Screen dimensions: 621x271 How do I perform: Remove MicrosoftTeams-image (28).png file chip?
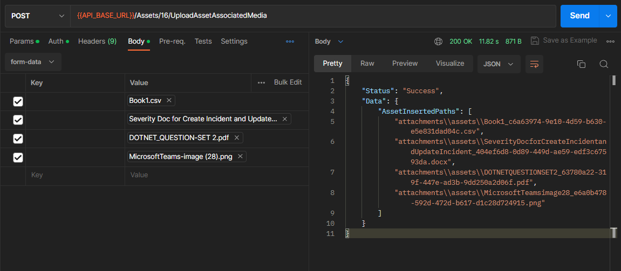(240, 157)
